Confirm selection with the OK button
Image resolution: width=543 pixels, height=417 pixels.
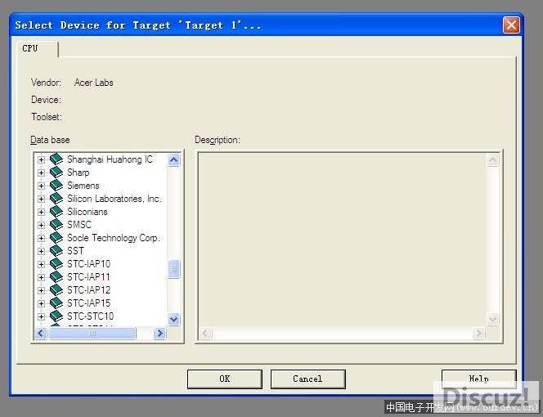click(224, 379)
